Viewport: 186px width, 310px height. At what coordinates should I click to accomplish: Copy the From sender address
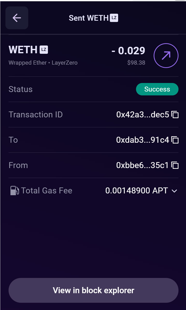176,165
